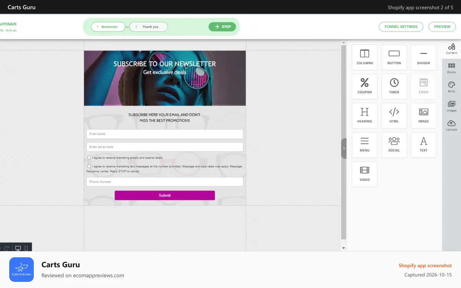Add a Columns content block
The height and width of the screenshot is (288, 461).
365,58
